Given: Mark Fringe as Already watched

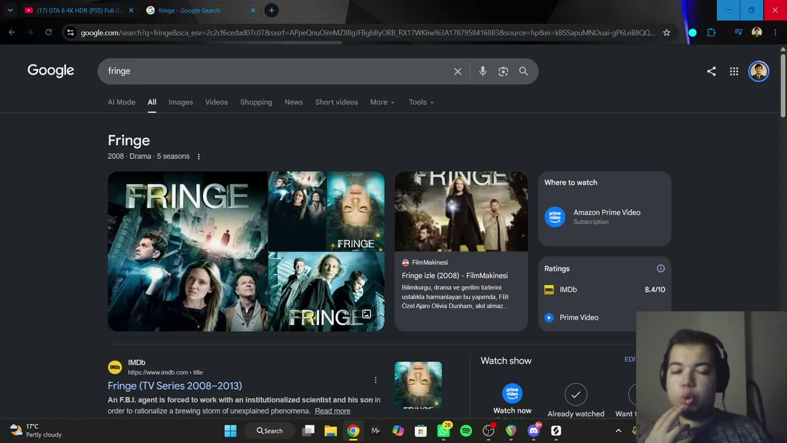Looking at the screenshot, I should tap(576, 401).
